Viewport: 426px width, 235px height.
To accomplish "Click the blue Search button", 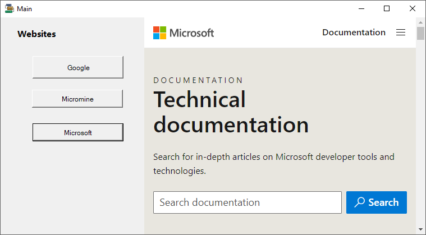I will coord(377,202).
